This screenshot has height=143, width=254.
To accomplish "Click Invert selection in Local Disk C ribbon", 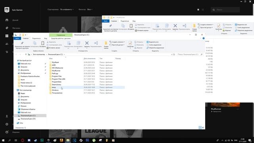I will [155, 48].
